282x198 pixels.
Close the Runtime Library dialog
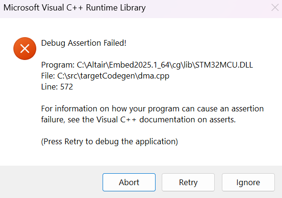pyautogui.click(x=275, y=8)
